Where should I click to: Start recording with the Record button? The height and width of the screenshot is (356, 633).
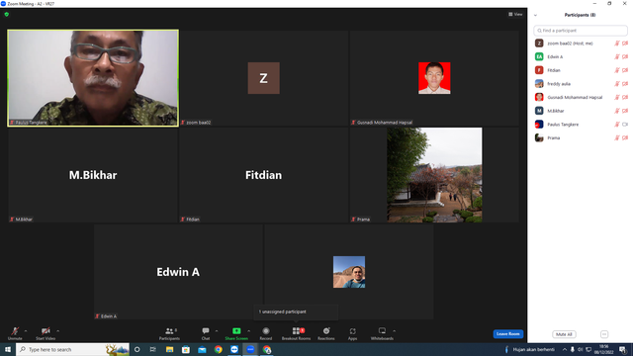pyautogui.click(x=266, y=333)
